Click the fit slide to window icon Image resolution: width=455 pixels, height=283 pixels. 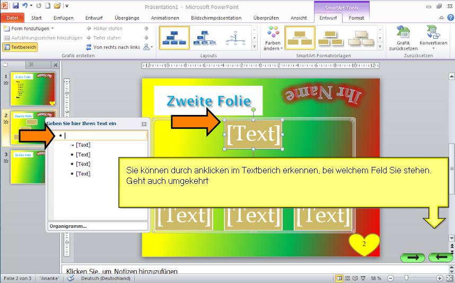click(449, 278)
